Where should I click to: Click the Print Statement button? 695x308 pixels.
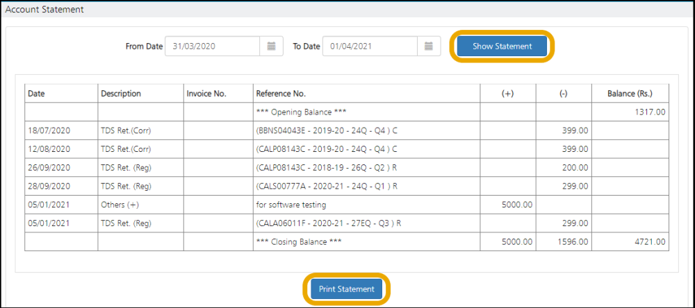click(x=347, y=289)
